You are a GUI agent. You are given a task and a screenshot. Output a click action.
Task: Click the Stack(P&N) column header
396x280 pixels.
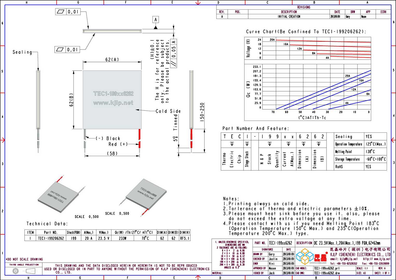[74, 233]
